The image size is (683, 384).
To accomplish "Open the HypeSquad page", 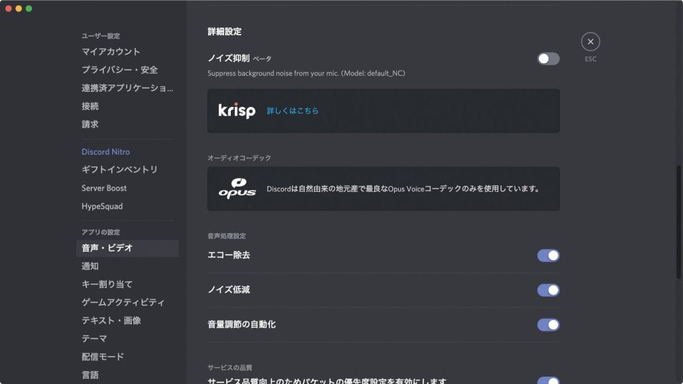I will (x=102, y=206).
